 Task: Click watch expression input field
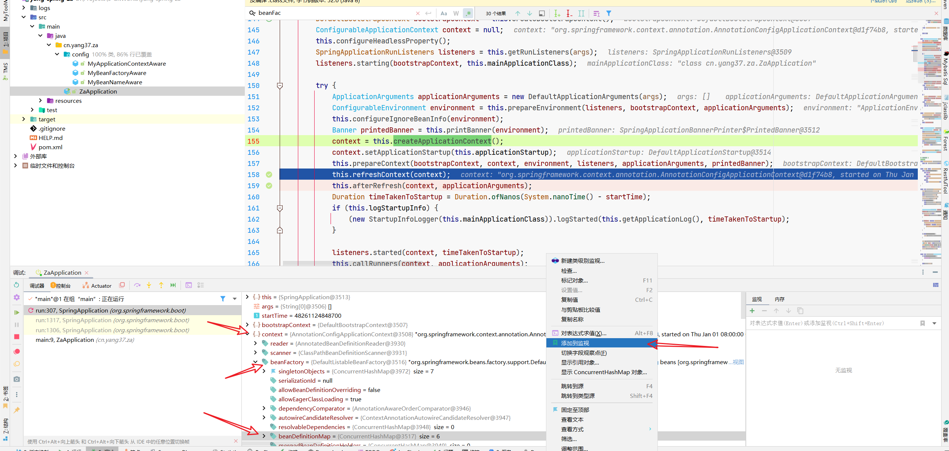click(x=832, y=323)
